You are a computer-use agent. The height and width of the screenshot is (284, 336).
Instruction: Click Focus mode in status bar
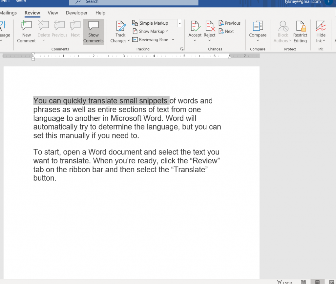284,282
